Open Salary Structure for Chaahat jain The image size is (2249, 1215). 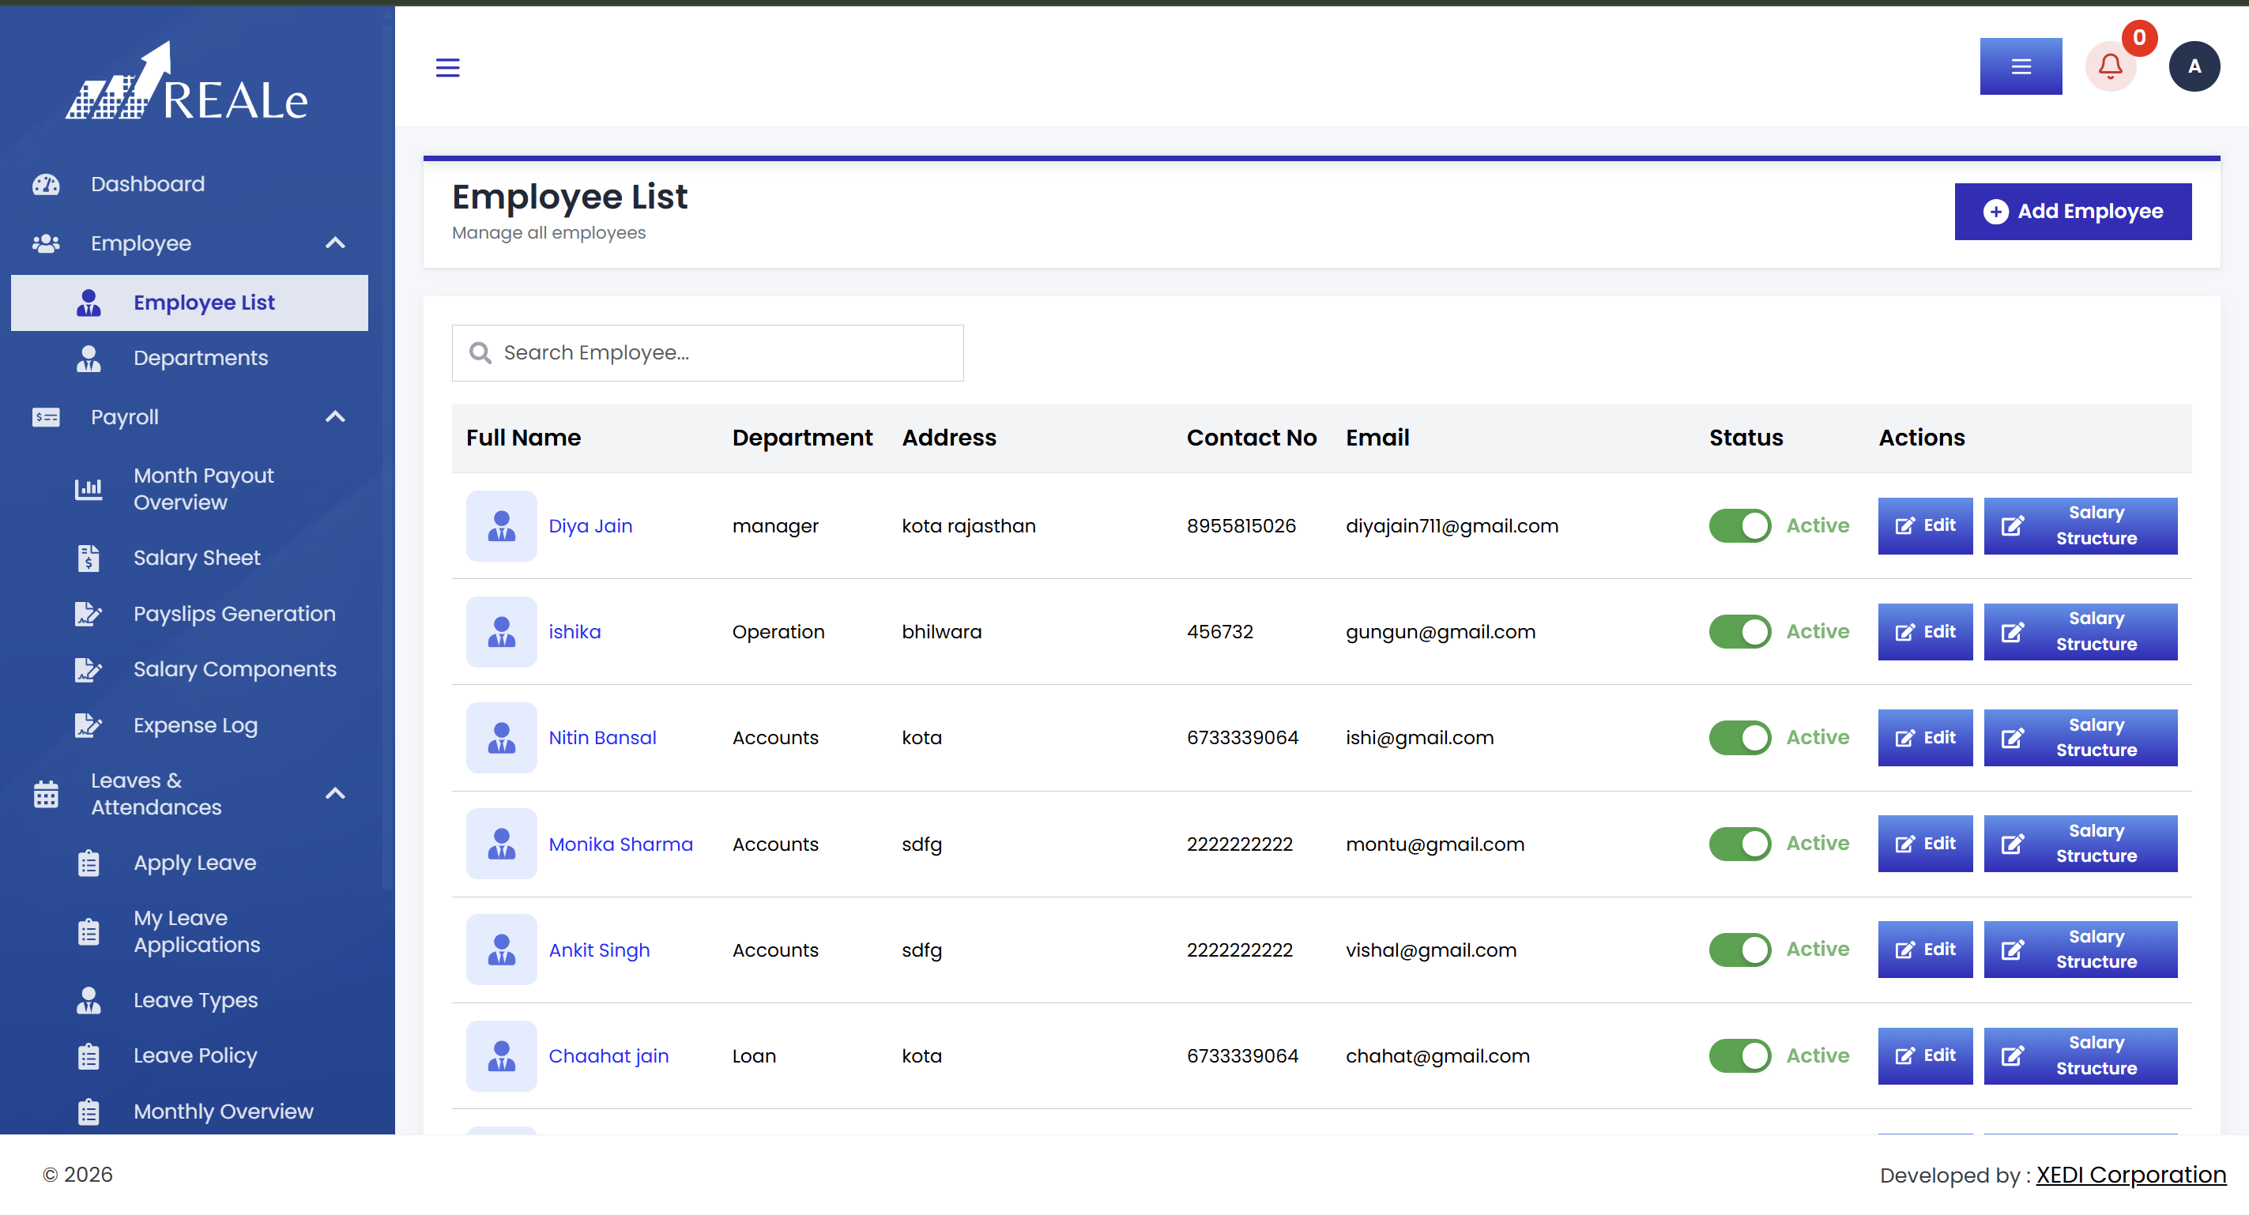2080,1056
